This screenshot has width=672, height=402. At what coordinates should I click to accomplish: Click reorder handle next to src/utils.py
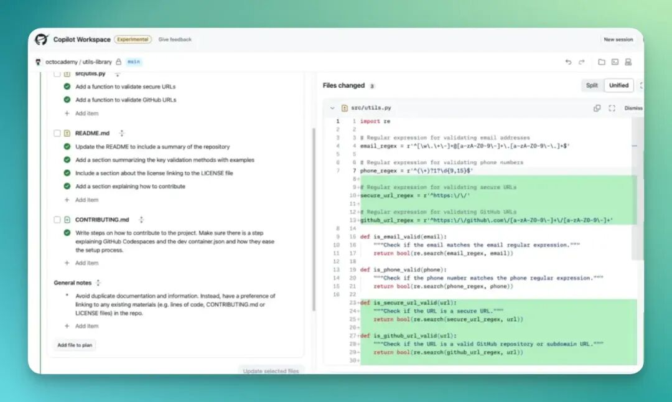point(118,74)
